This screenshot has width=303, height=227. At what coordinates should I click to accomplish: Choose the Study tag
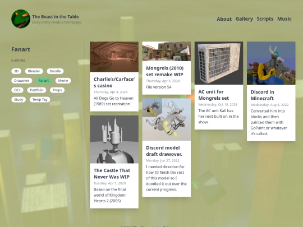(x=19, y=100)
